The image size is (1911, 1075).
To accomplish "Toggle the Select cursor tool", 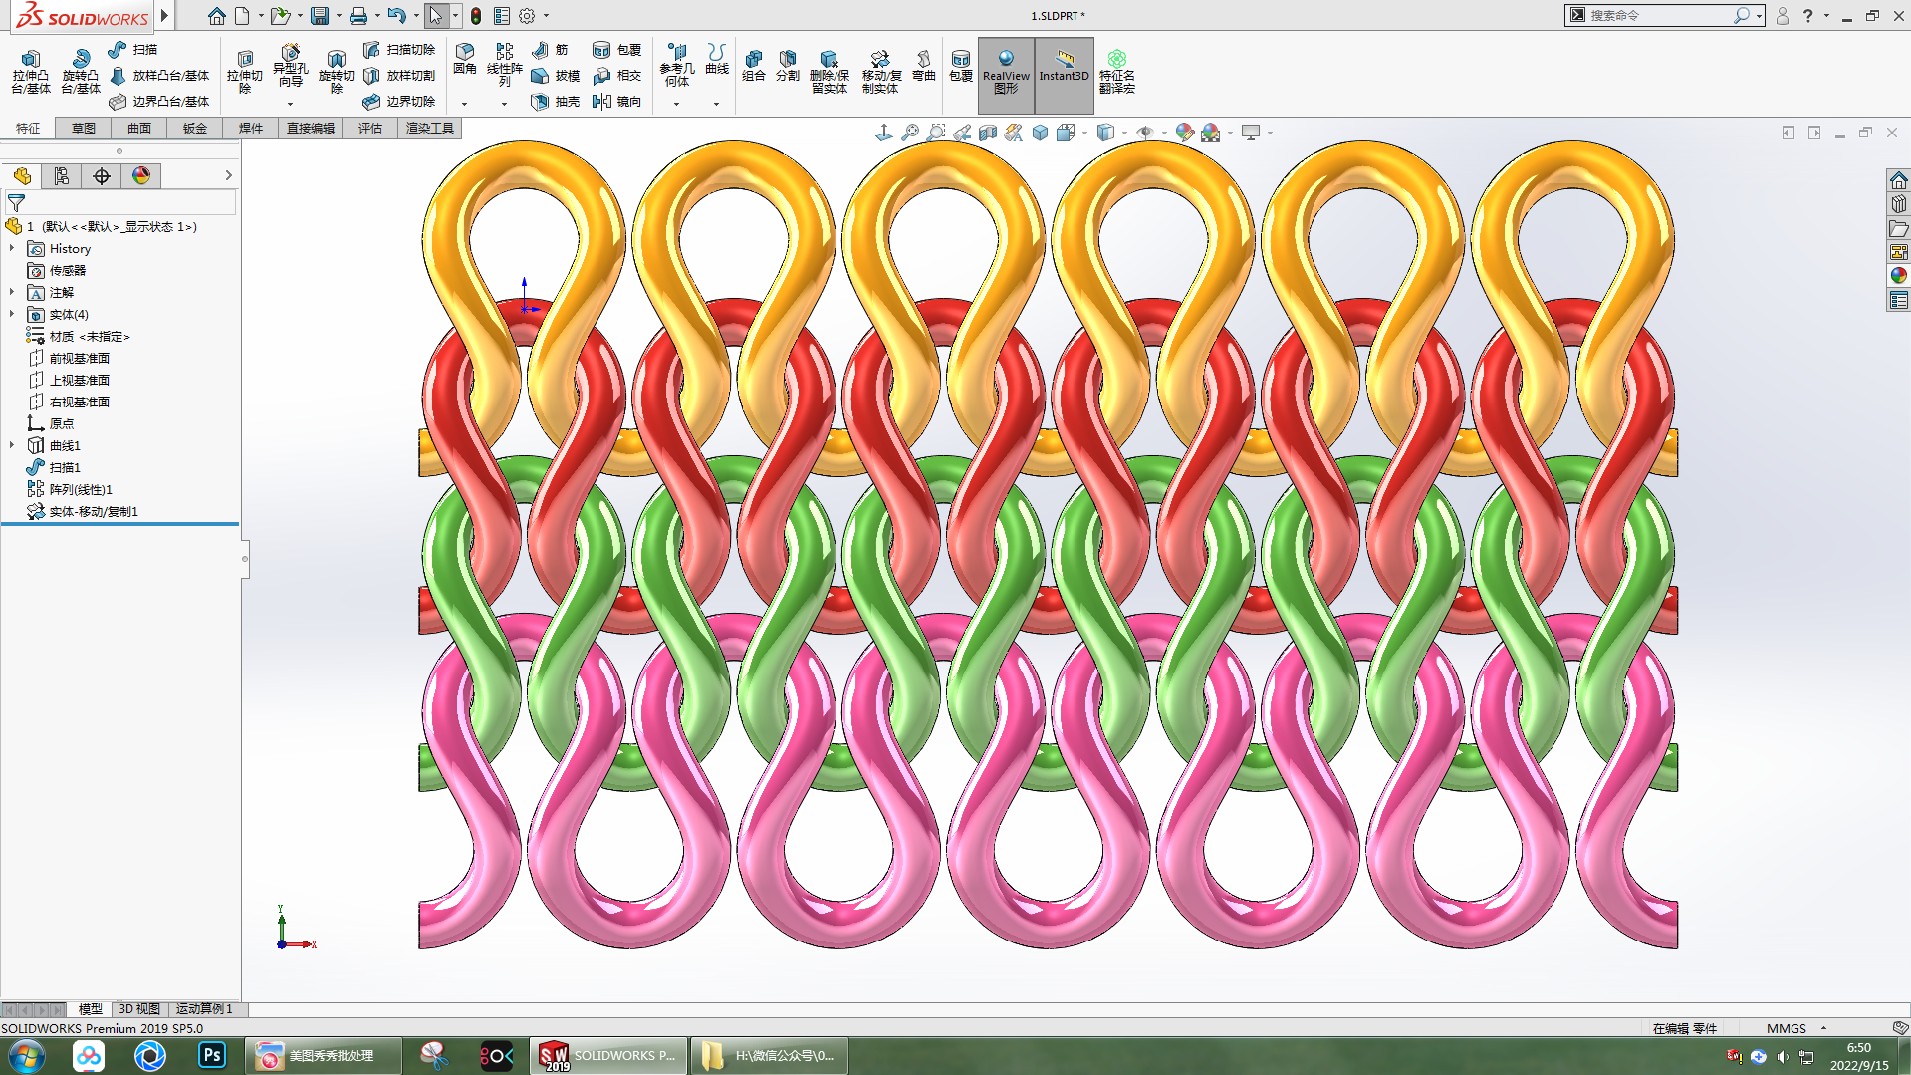I will click(x=435, y=16).
